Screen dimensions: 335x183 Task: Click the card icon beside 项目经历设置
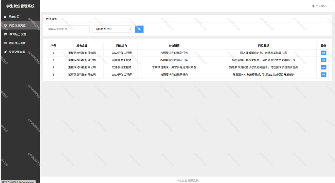(x=5, y=43)
